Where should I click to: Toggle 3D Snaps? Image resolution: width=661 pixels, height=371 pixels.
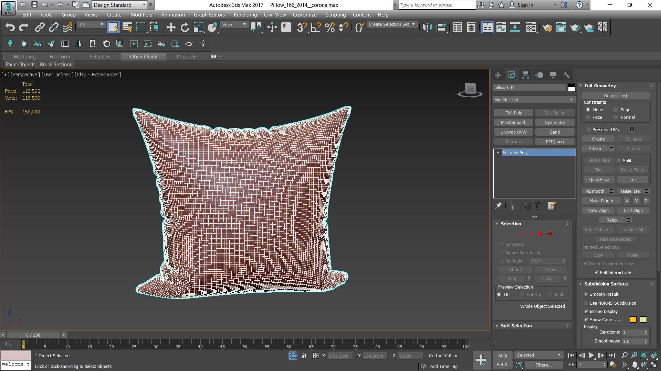302,27
